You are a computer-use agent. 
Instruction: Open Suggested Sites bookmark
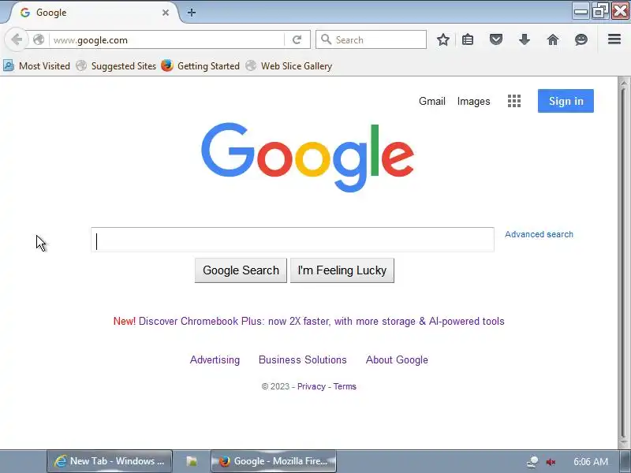116,65
